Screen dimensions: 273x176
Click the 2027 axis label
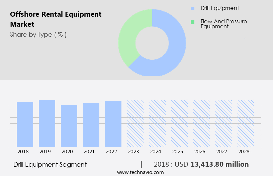click(221, 152)
